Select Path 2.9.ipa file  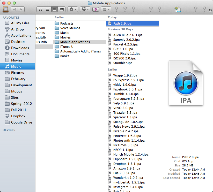point(133,24)
